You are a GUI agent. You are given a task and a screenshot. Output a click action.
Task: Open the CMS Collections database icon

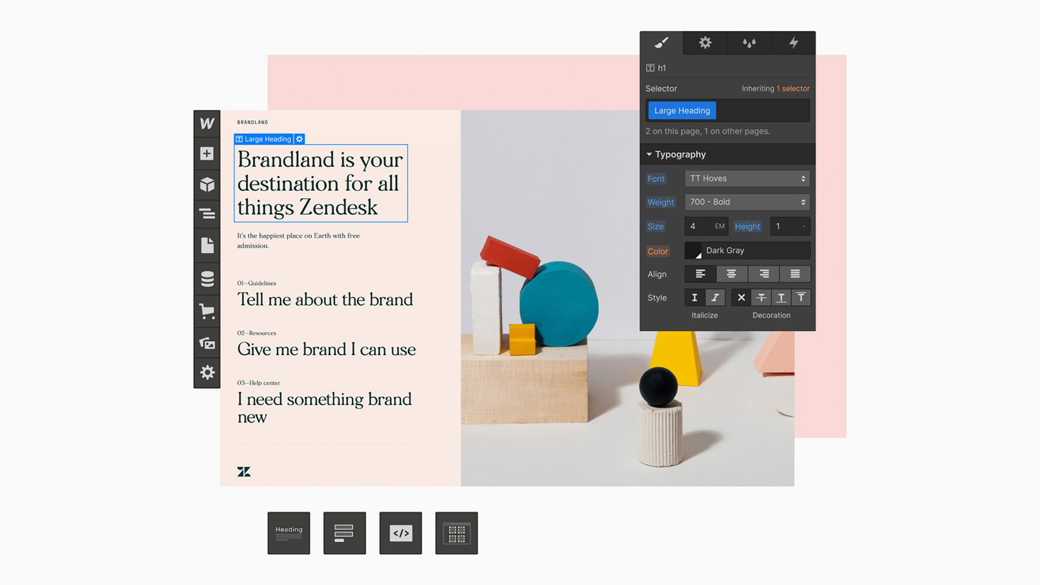click(x=207, y=278)
